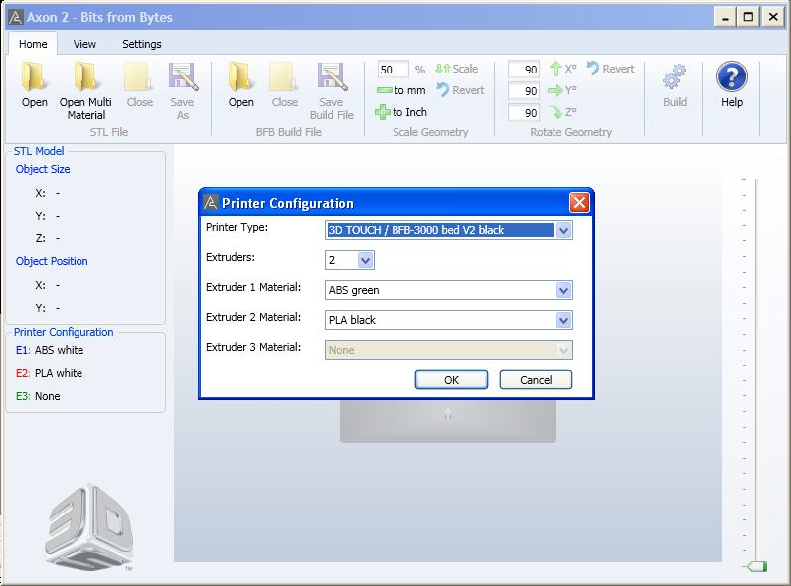
Task: Select the 3D TOUCH printer type text
Action: 416,230
